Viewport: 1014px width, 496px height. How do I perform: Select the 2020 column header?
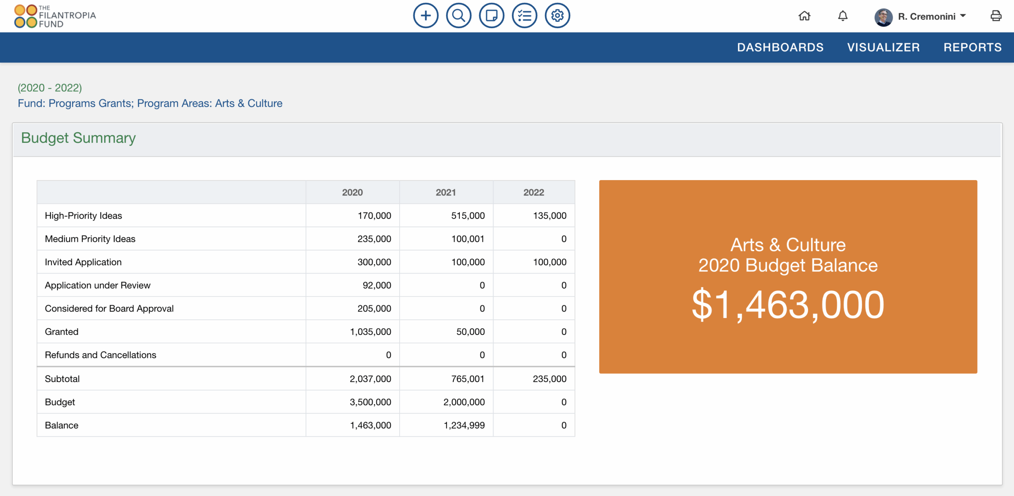[x=352, y=192]
